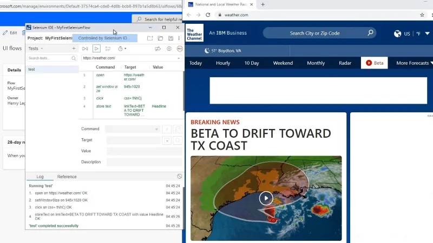Pause on exceptions icon
433x243 pixels.
(x=169, y=49)
